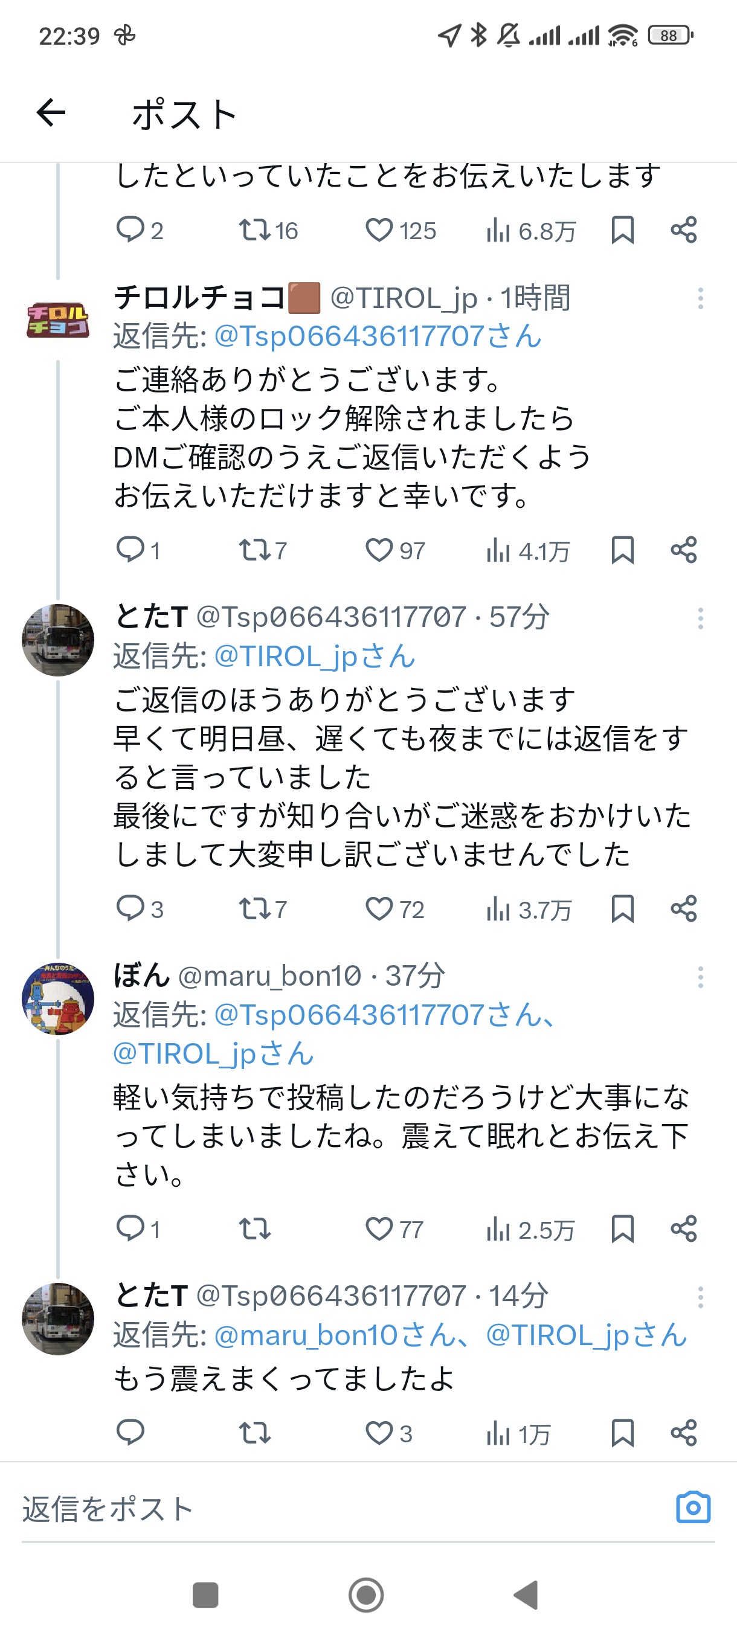This screenshot has height=1638, width=737.
Task: Open more options for ぼん post
Action: pos(700,977)
